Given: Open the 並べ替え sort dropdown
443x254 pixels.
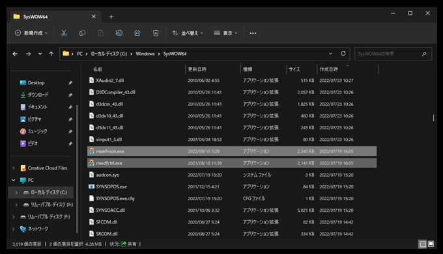Looking at the screenshot, I should point(188,33).
